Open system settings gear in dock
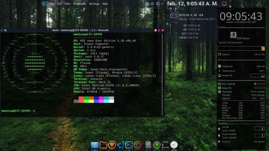This screenshot has height=151, width=269. (137, 145)
